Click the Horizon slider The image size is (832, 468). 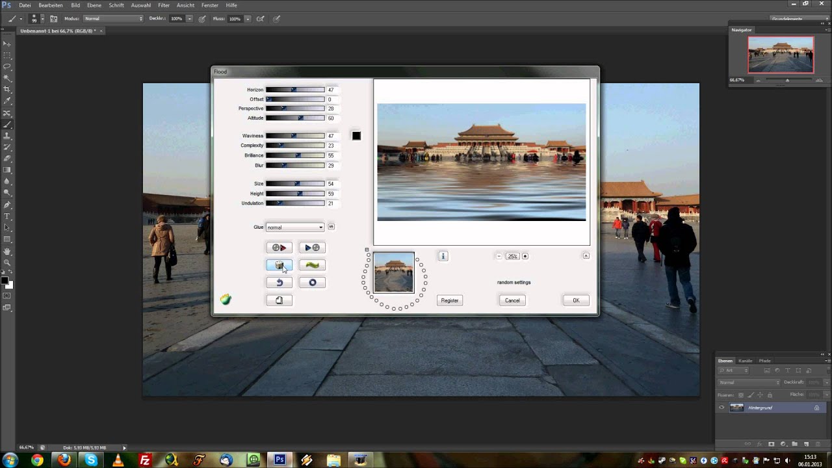pyautogui.click(x=295, y=90)
